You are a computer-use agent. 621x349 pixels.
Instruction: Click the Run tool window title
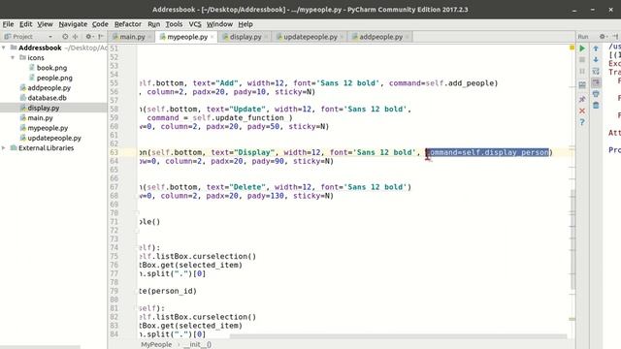tap(583, 37)
